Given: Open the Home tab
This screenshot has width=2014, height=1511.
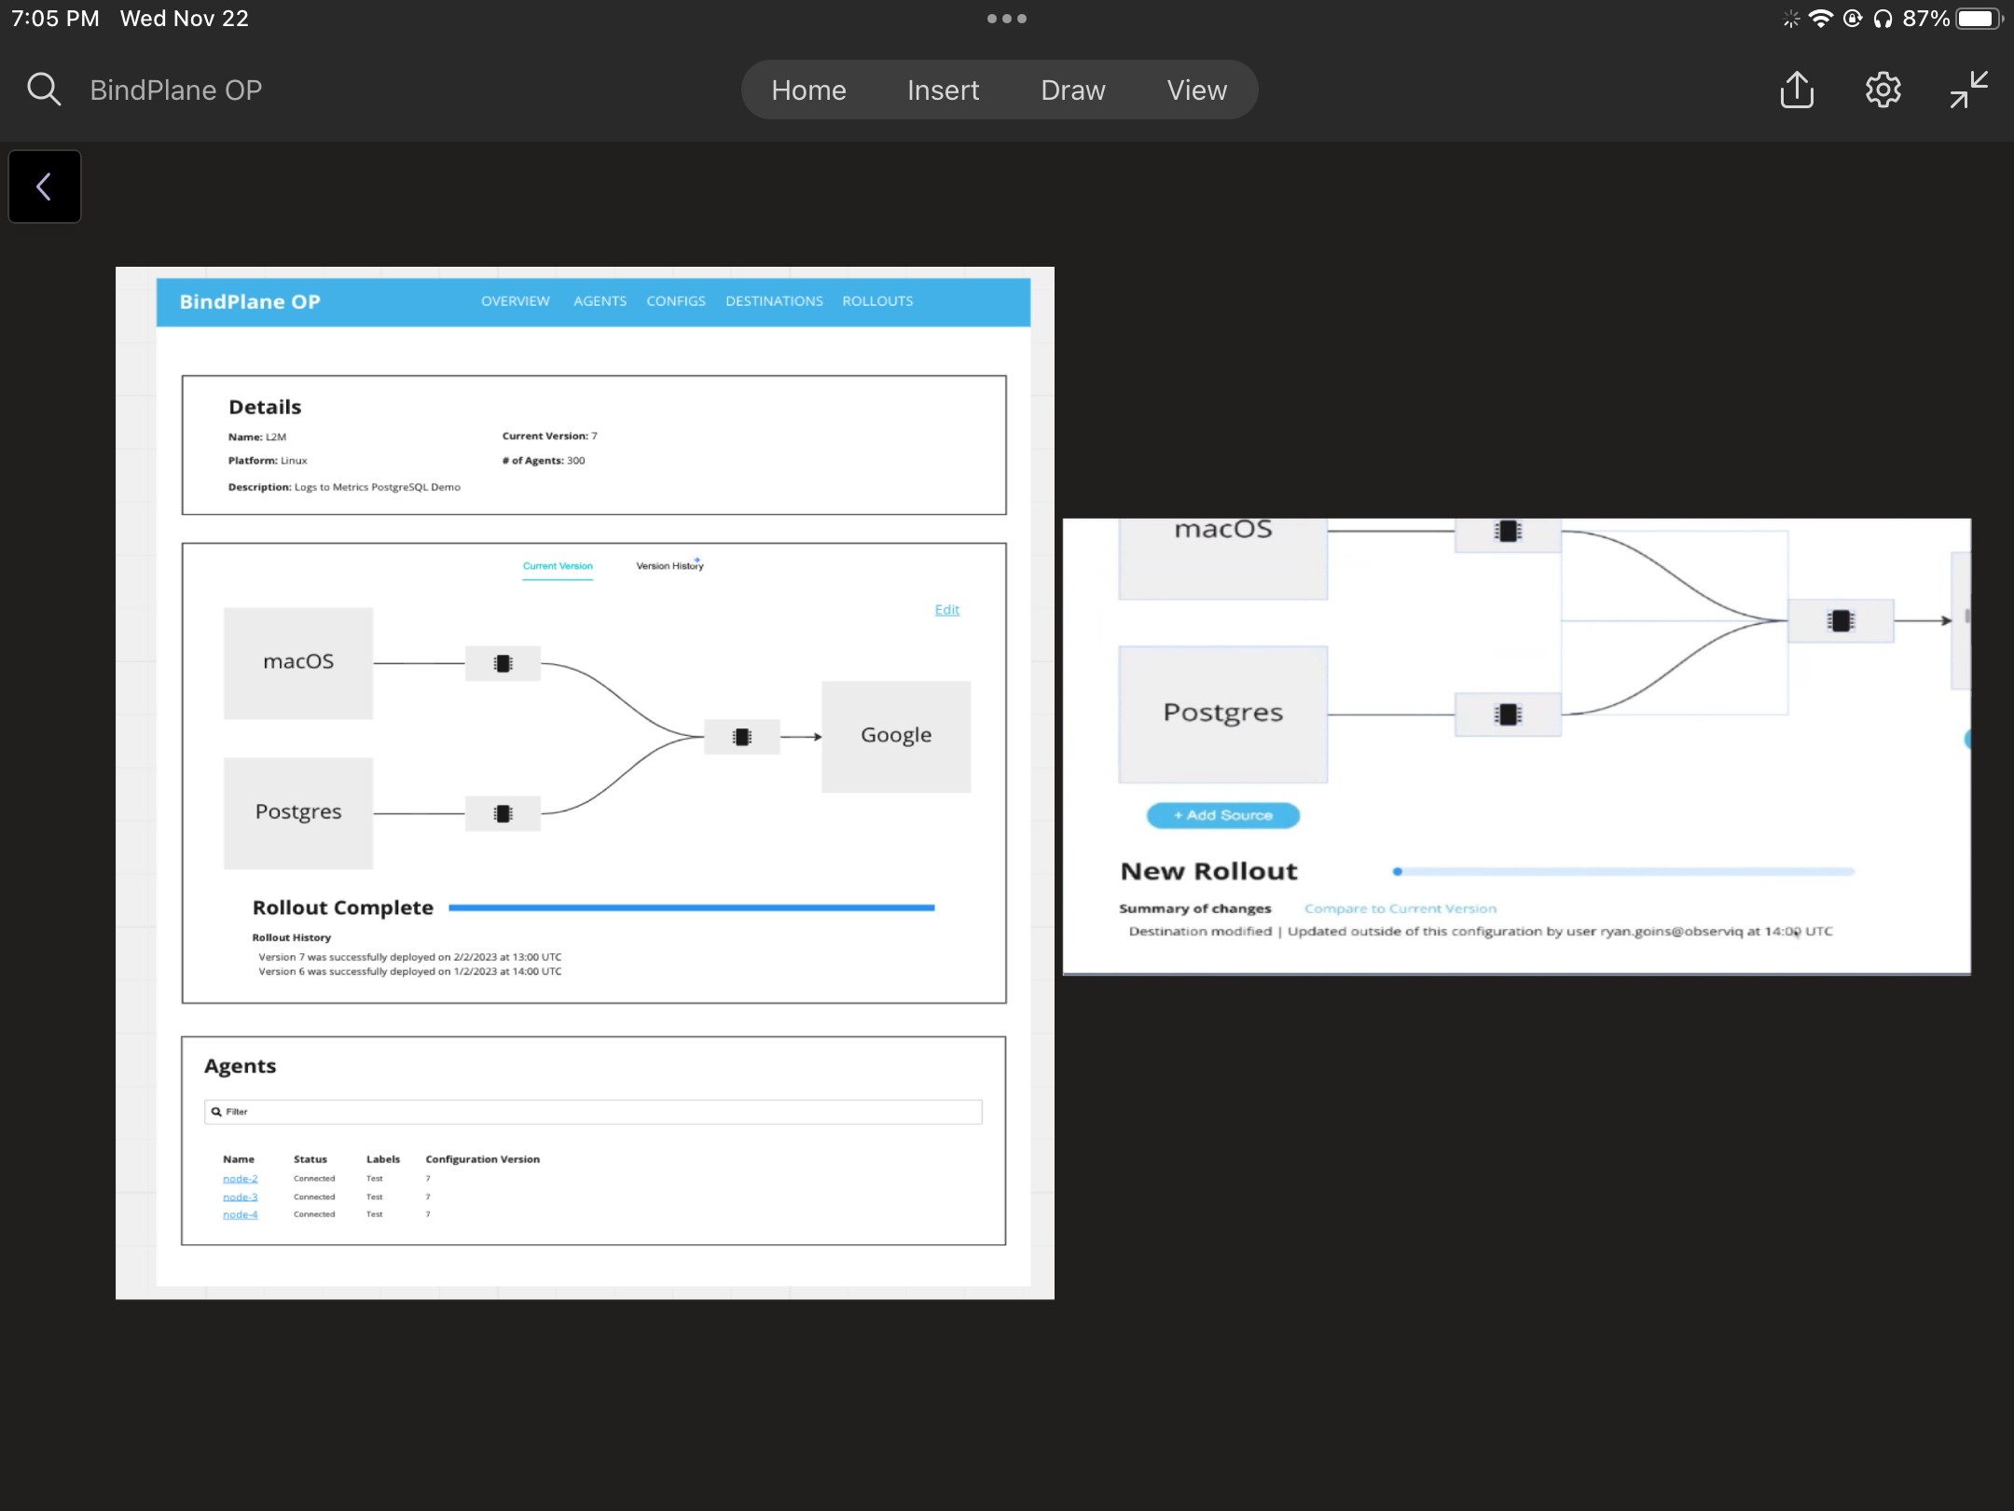Looking at the screenshot, I should (808, 90).
